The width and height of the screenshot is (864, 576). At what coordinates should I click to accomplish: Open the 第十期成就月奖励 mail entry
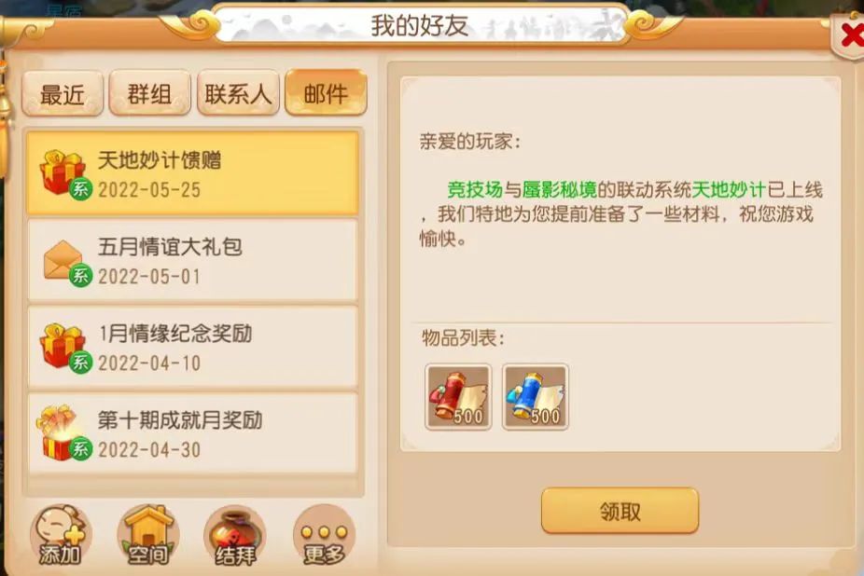point(192,434)
